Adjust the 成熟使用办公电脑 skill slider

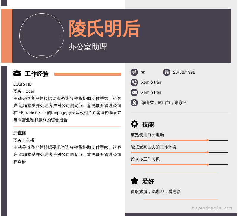pos(180,140)
